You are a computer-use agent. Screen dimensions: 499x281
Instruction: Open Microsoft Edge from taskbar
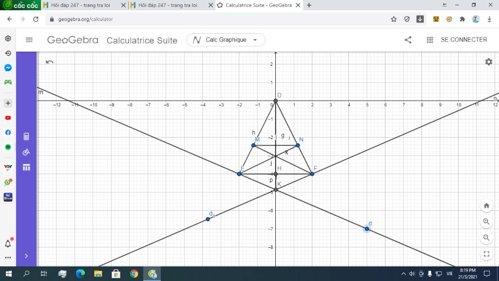(x=80, y=274)
